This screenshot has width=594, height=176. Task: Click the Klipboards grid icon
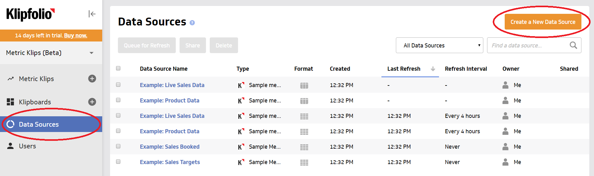click(10, 102)
